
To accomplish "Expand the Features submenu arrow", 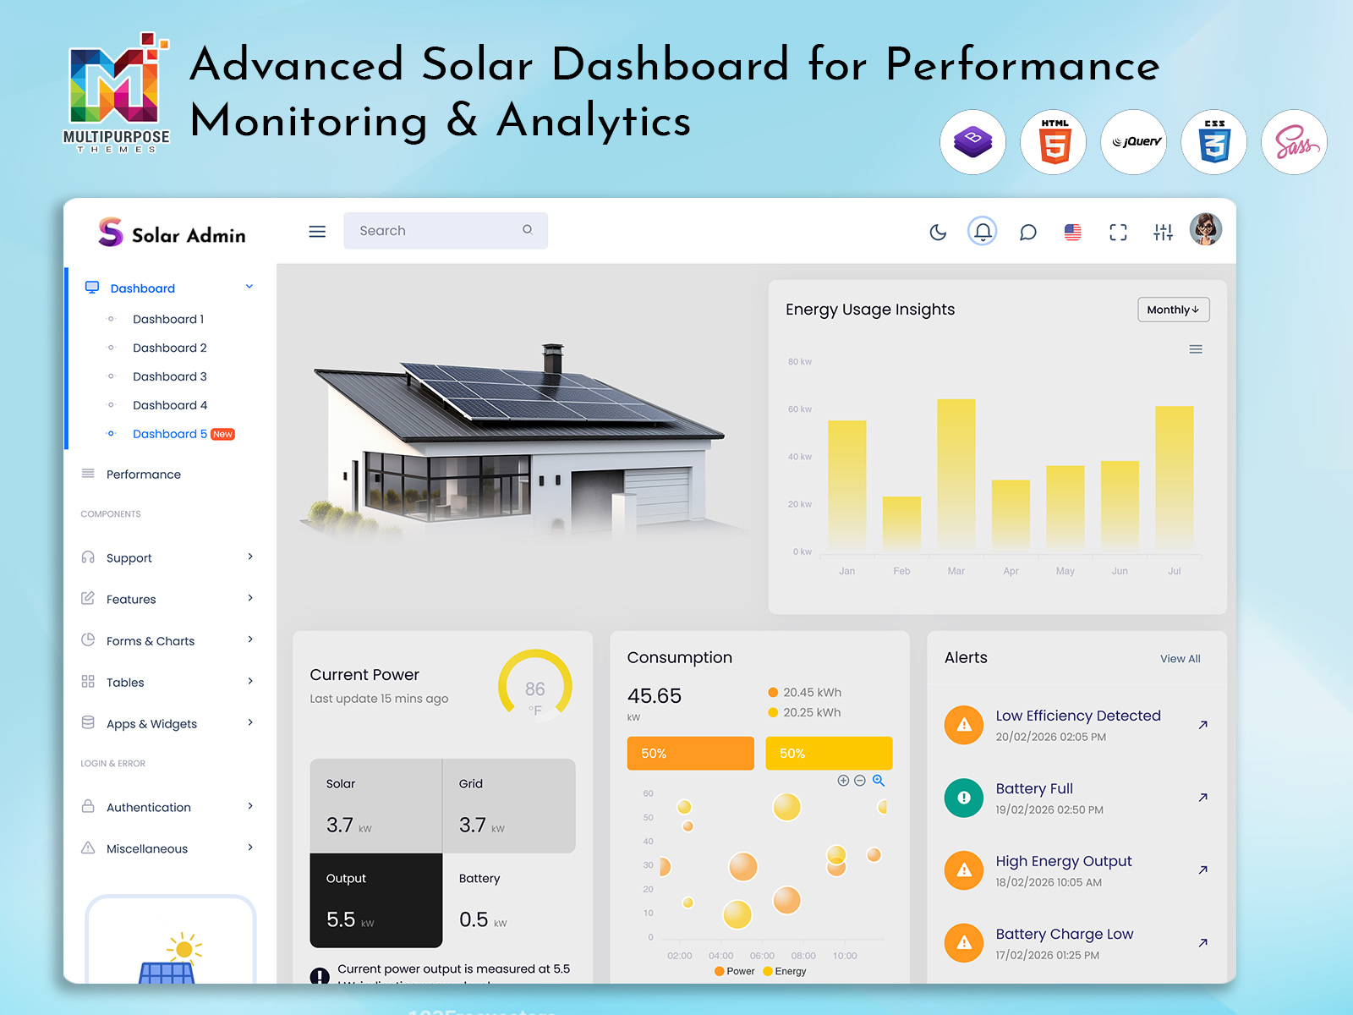I will coord(250,598).
